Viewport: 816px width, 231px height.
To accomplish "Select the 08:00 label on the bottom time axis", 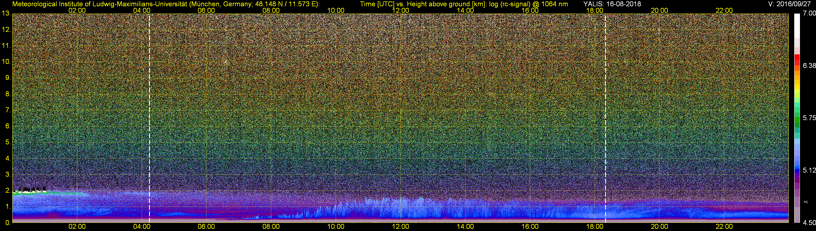I will pos(271,227).
